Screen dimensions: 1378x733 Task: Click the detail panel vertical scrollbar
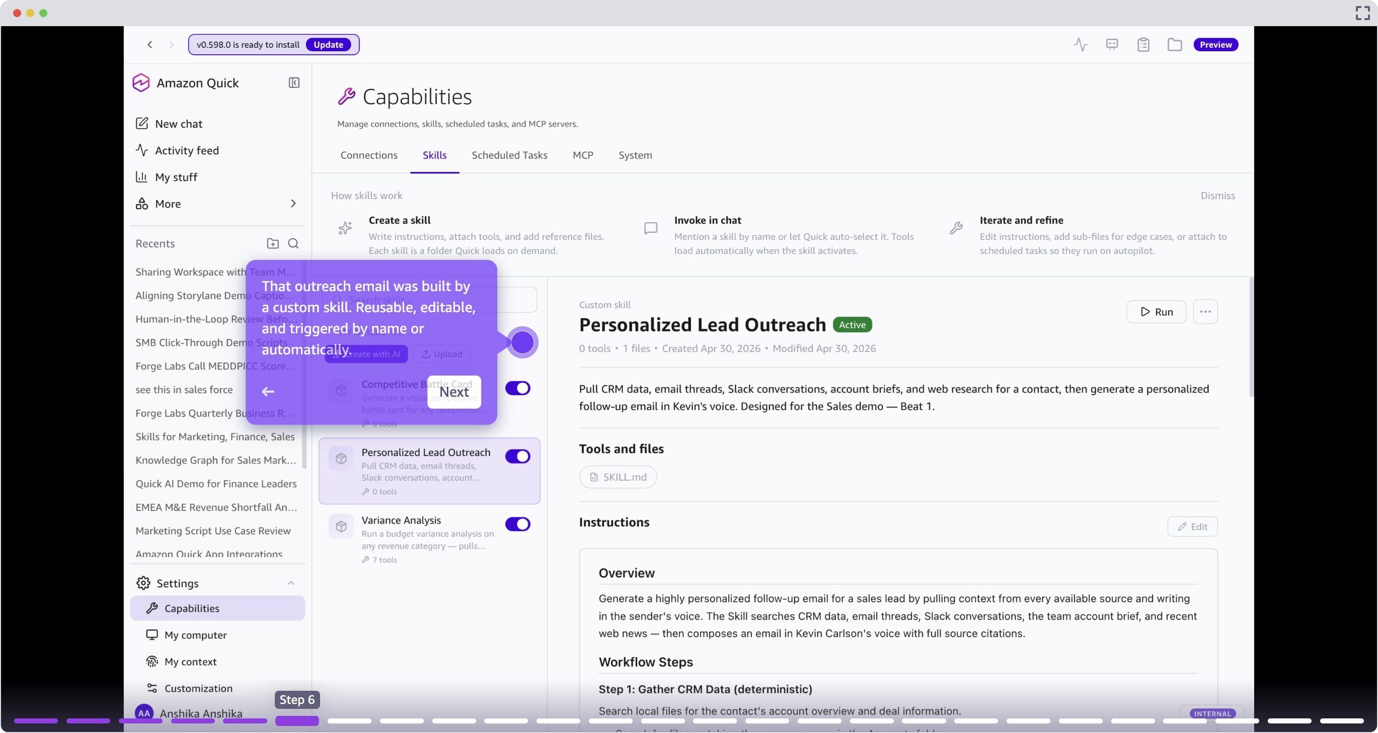[x=1251, y=336]
